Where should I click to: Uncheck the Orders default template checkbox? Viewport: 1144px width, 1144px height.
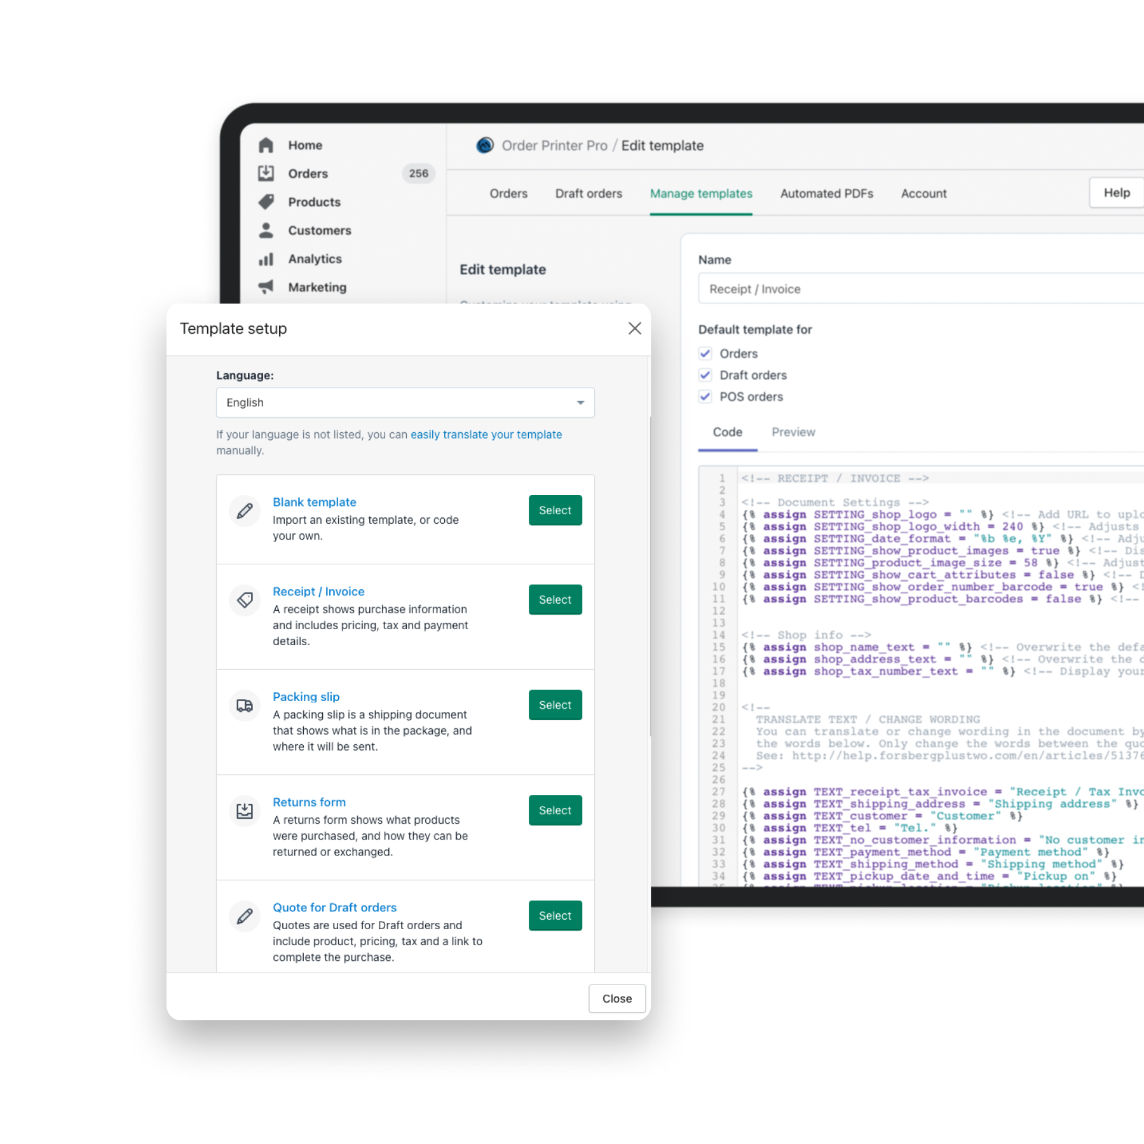pos(705,353)
